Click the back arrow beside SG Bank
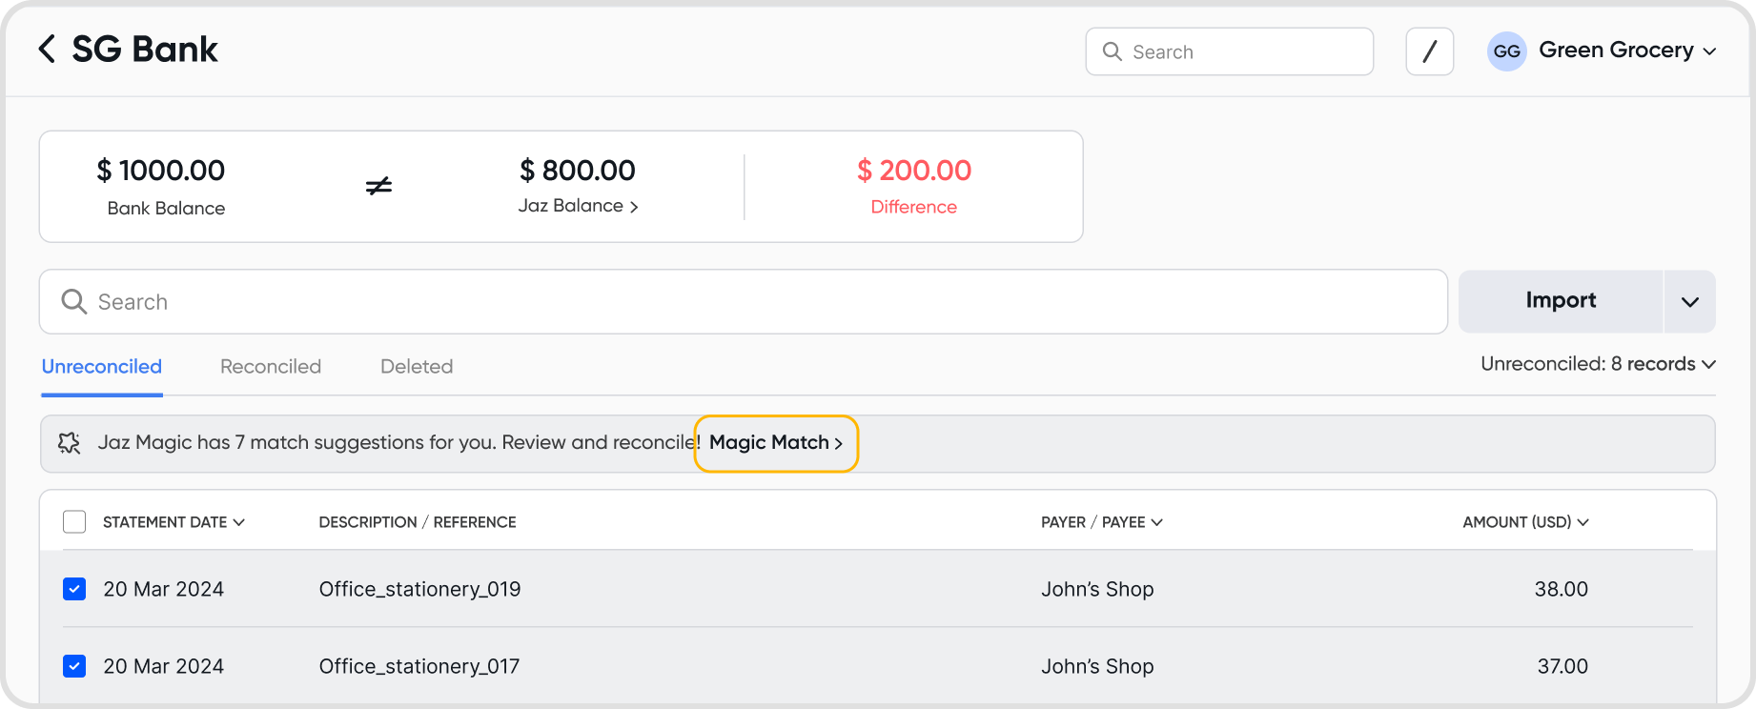 (x=47, y=49)
